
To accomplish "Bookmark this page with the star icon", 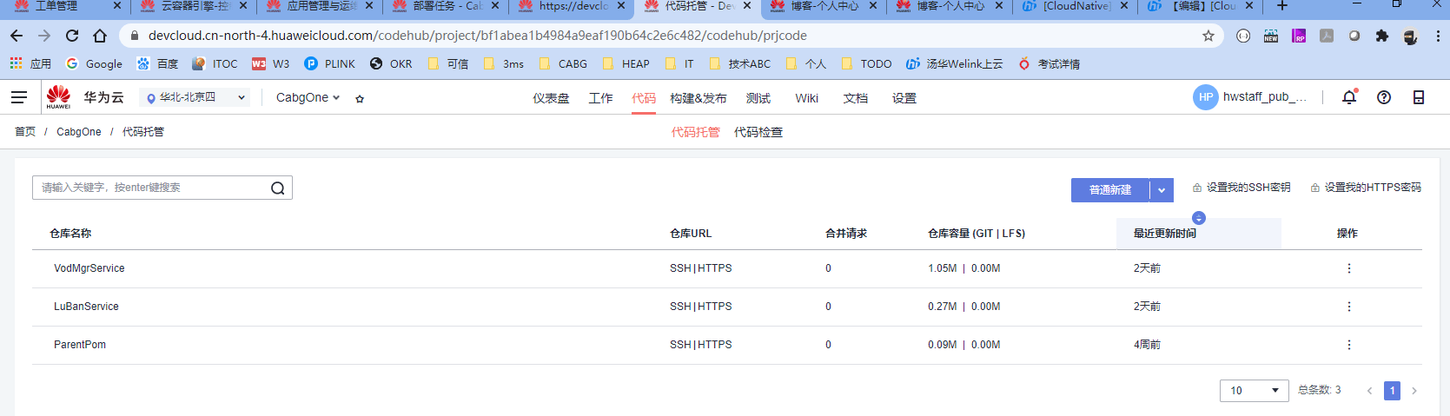I will click(x=1208, y=36).
